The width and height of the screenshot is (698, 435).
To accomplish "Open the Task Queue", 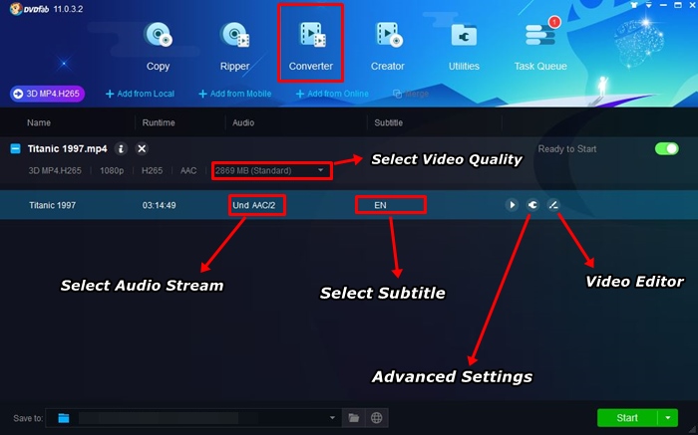I will click(540, 46).
